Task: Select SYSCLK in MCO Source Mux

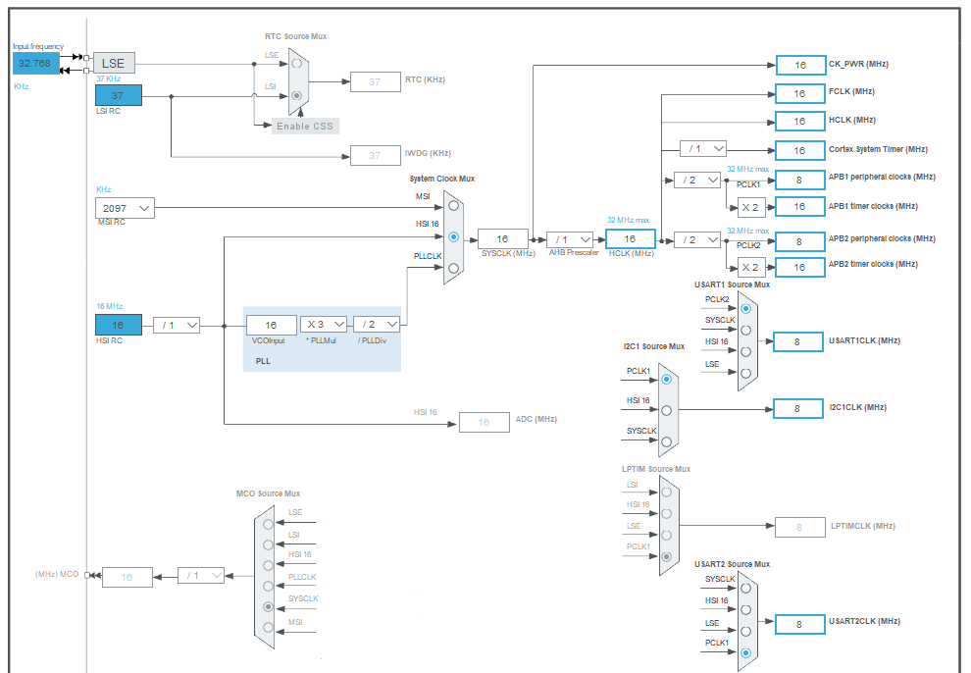Action: tap(268, 606)
